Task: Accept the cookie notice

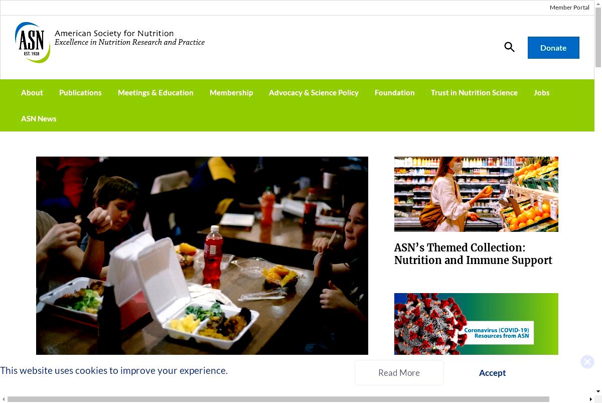Action: [x=492, y=373]
